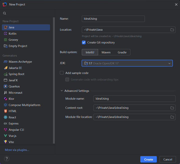Open help with question mark icon
Screen dimensions: 180x164
(7, 159)
